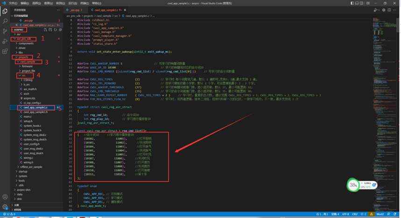Collapse all folders in ASRPRO explorer

coord(60,30)
